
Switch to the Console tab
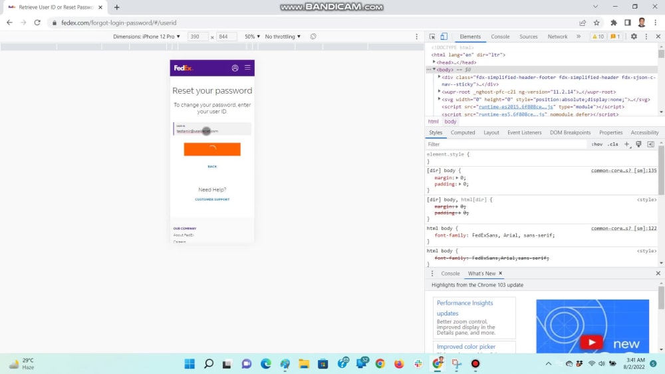(500, 37)
